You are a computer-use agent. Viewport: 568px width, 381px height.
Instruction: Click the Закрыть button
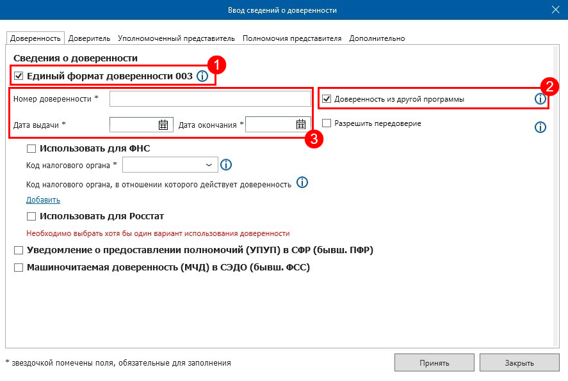(519, 363)
